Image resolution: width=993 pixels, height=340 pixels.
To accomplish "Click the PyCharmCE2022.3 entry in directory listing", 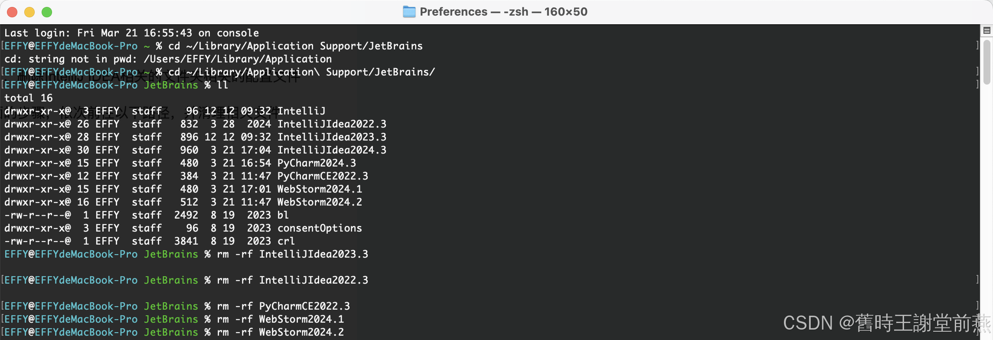I will [323, 176].
